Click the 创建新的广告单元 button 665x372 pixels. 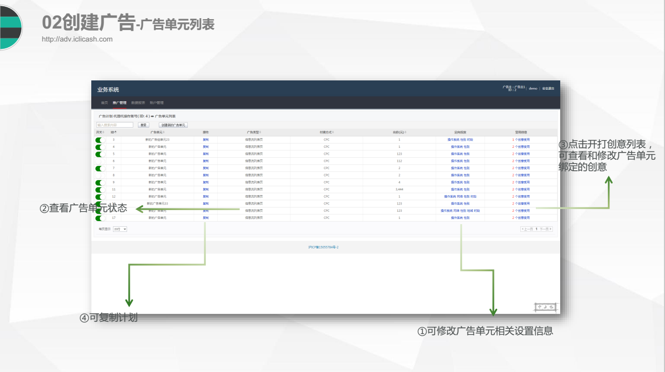click(173, 125)
